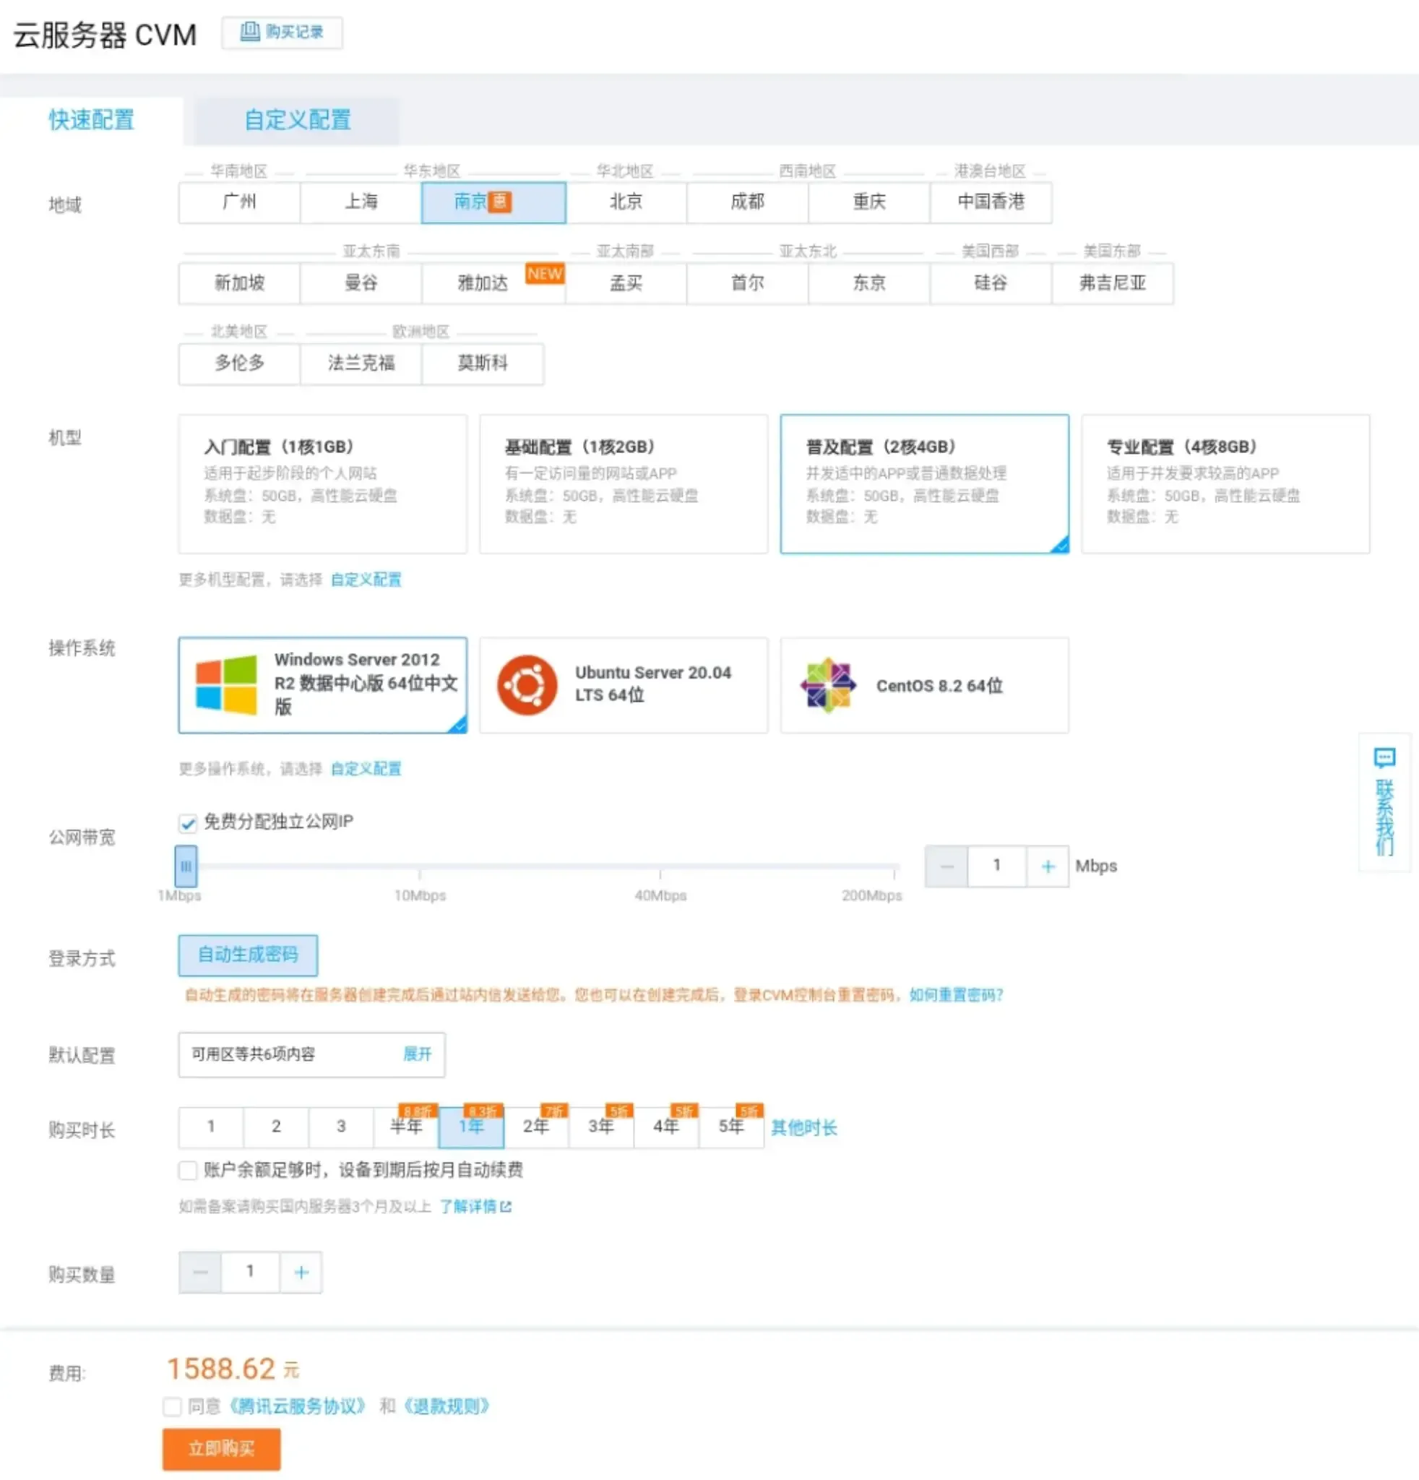Click 自动生成密码 login option
The height and width of the screenshot is (1480, 1419).
pyautogui.click(x=248, y=955)
